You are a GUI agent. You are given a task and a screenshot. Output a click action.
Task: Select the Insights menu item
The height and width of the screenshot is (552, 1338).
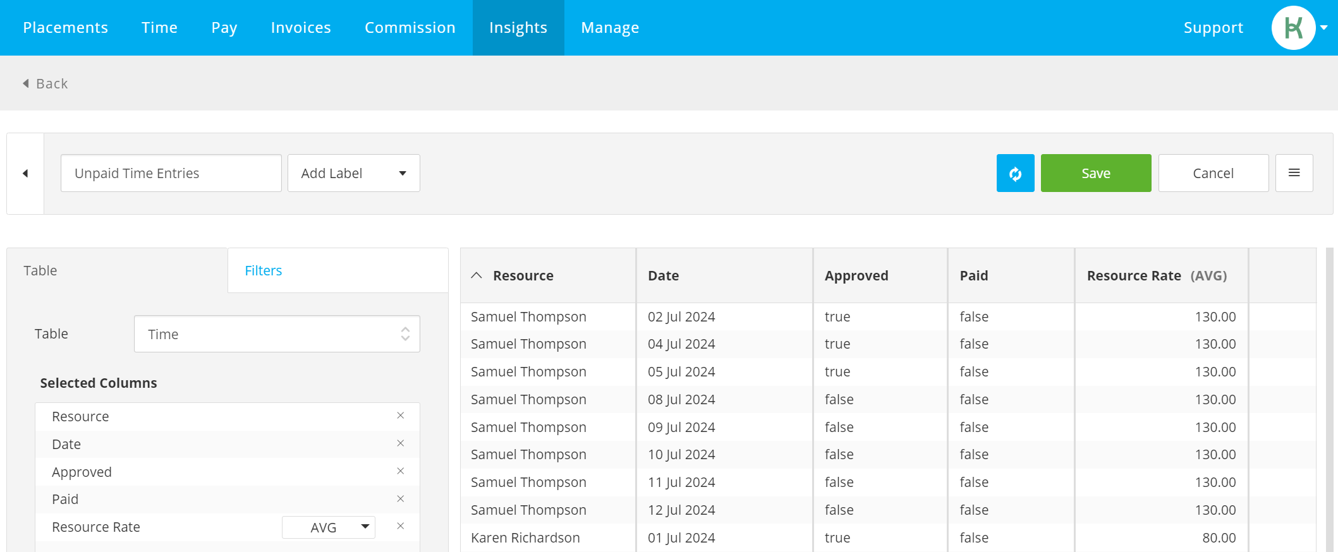518,28
